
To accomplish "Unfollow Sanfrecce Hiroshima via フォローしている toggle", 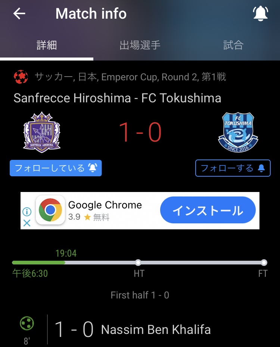I will [56, 168].
